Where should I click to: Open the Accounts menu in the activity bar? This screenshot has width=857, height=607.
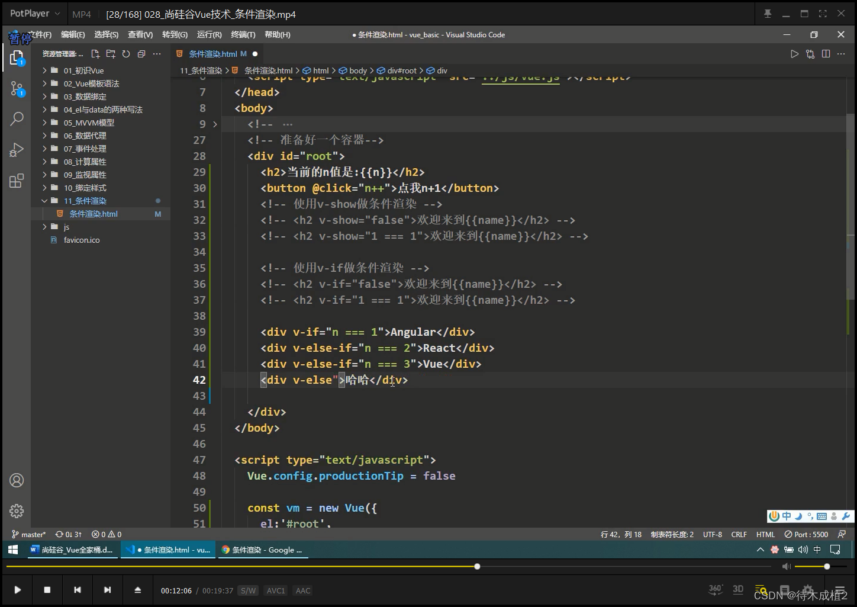17,480
